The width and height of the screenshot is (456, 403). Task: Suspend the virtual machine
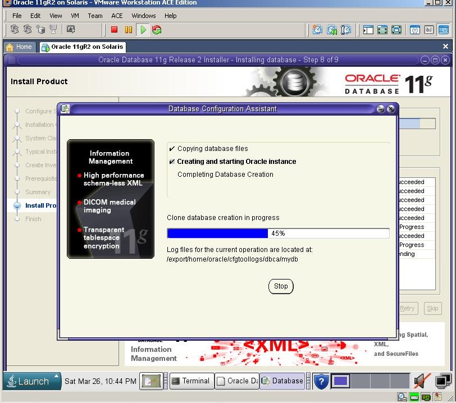coord(129,29)
